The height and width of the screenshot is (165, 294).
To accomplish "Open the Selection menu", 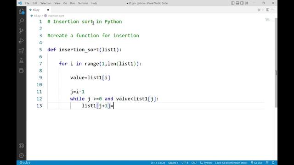I will 46,3.
